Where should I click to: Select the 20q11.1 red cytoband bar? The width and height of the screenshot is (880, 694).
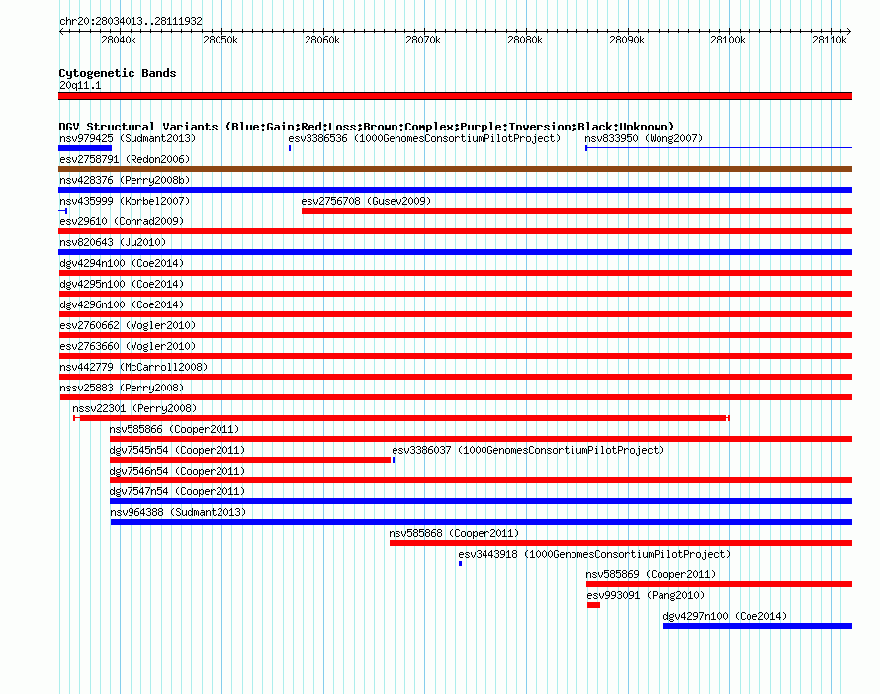[455, 96]
